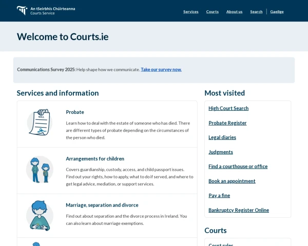This screenshot has width=308, height=246.
Task: Select Find a courthouse or office
Action: point(238,167)
